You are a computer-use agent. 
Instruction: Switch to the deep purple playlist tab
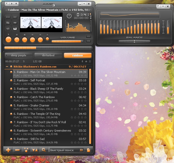[19, 55]
